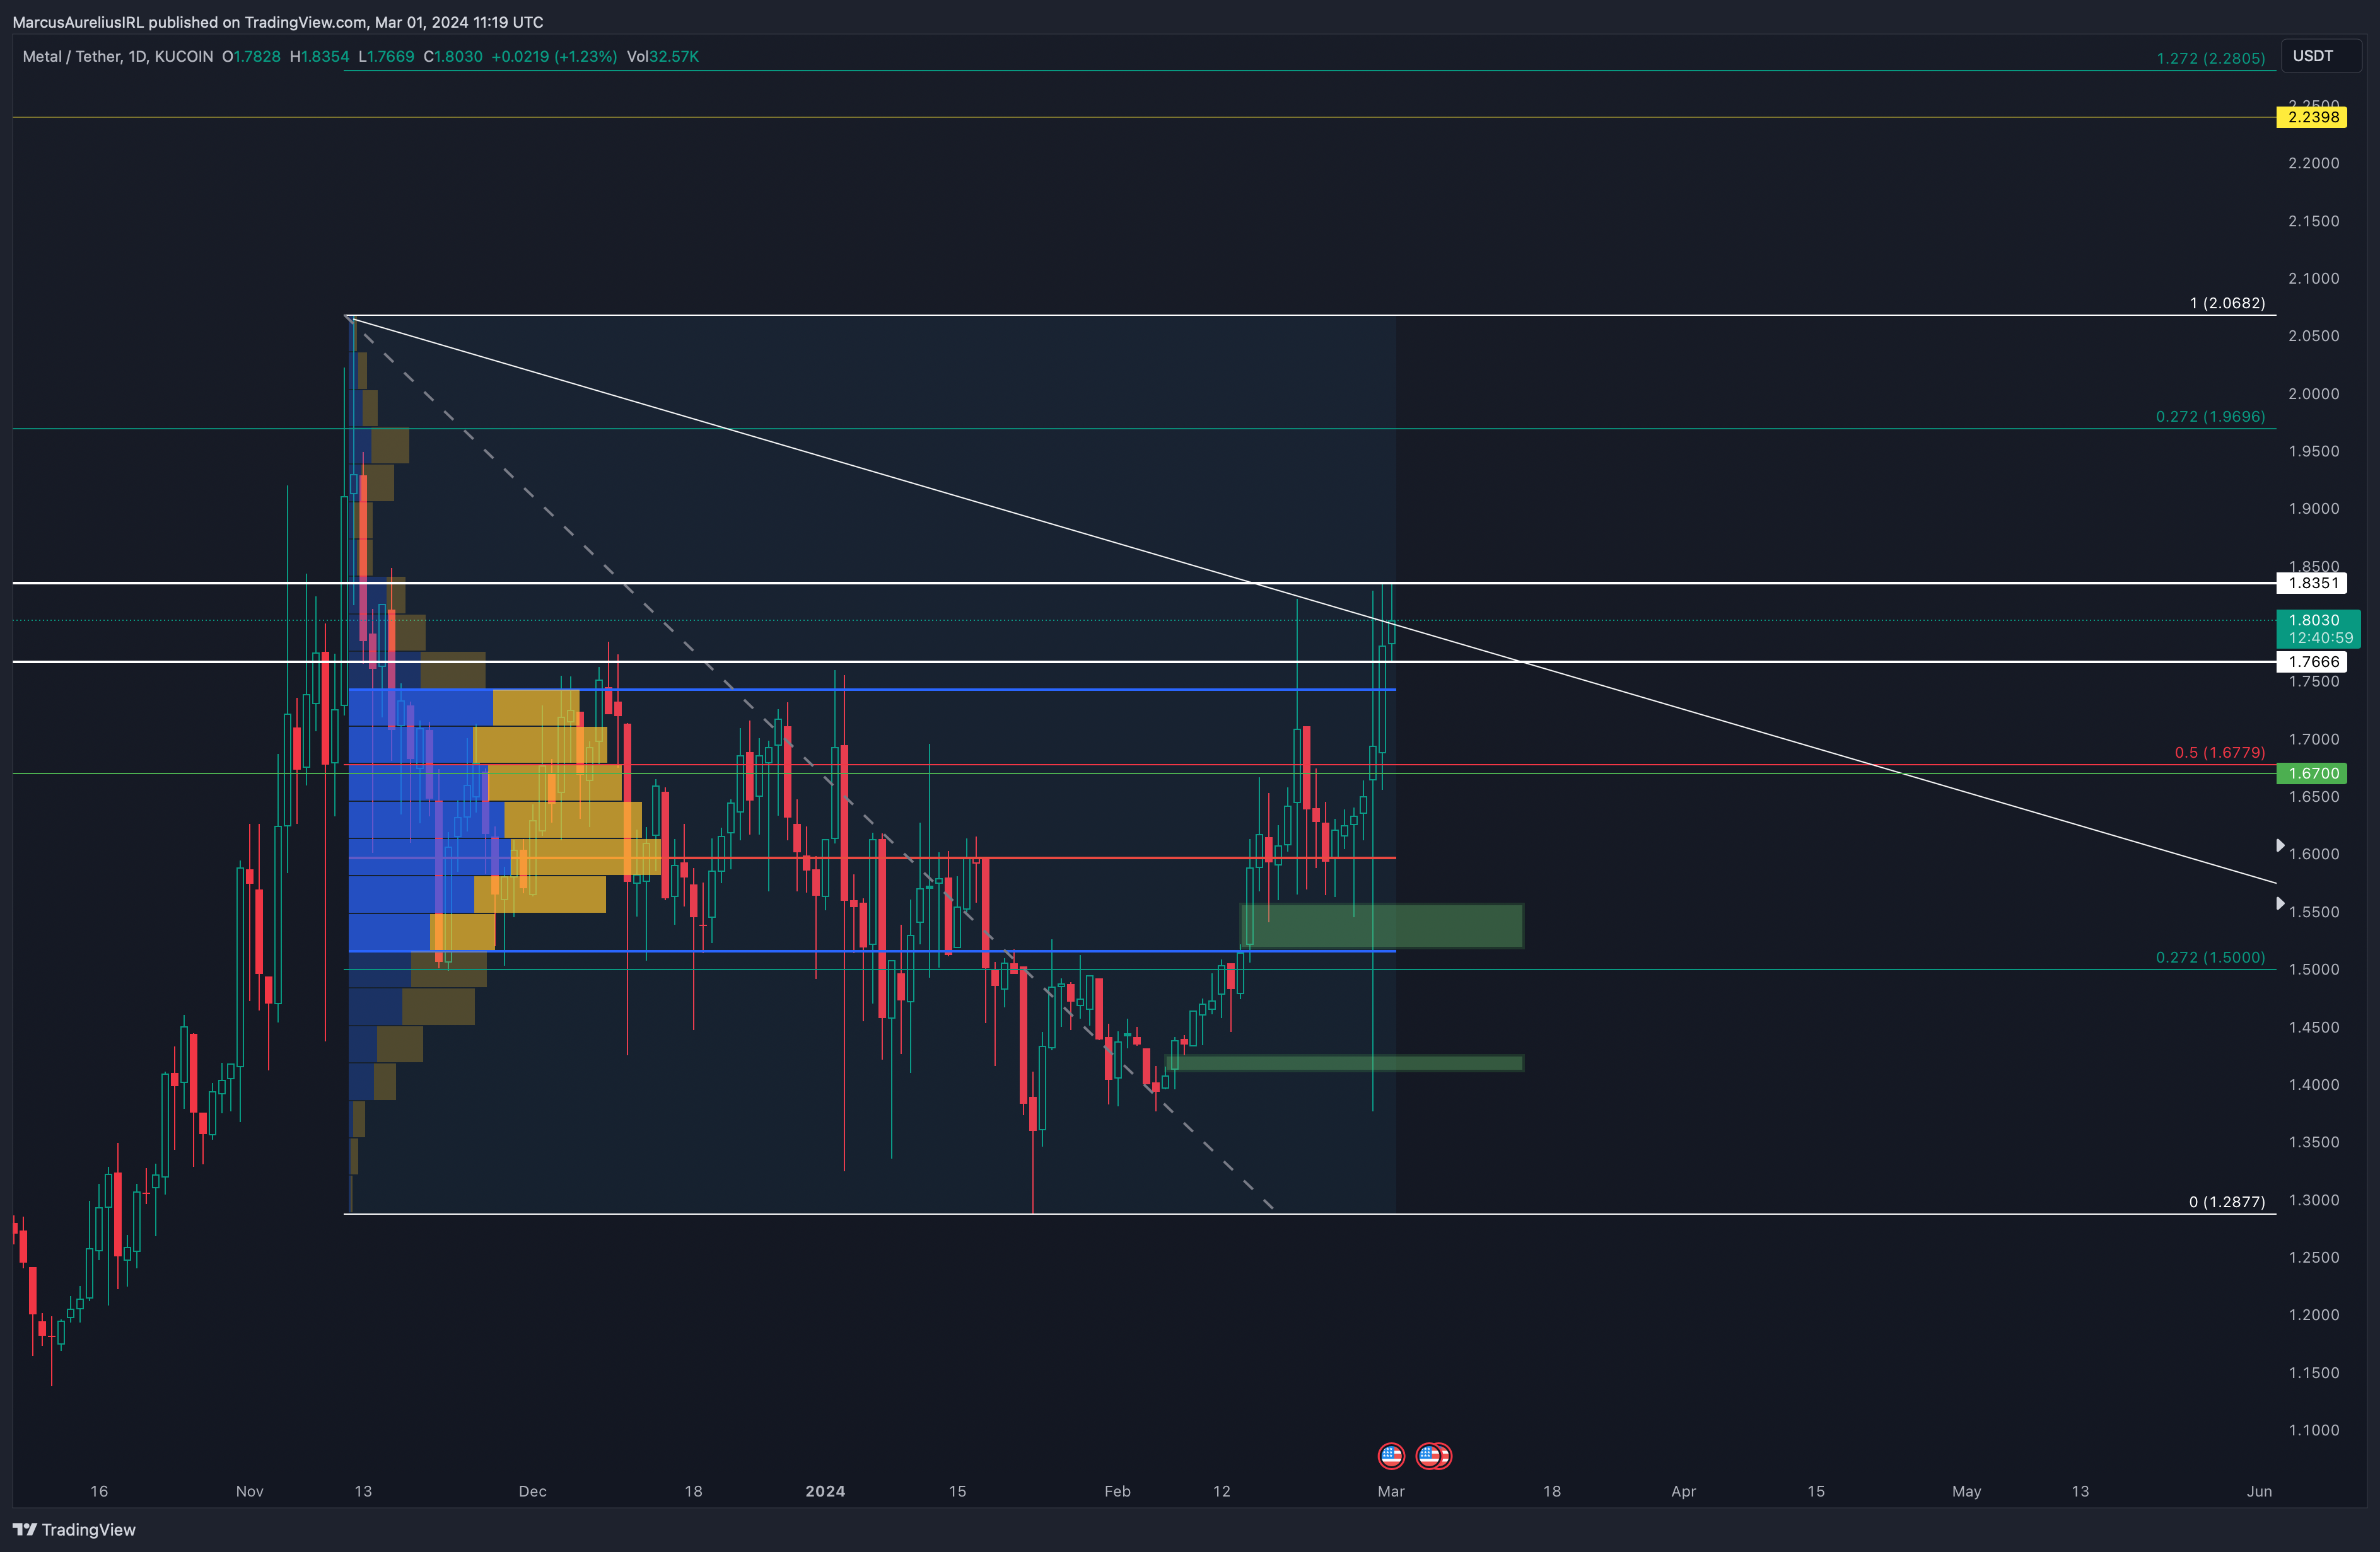
Task: Click the 0 (1.2877) fib level label
Action: 2227,1202
